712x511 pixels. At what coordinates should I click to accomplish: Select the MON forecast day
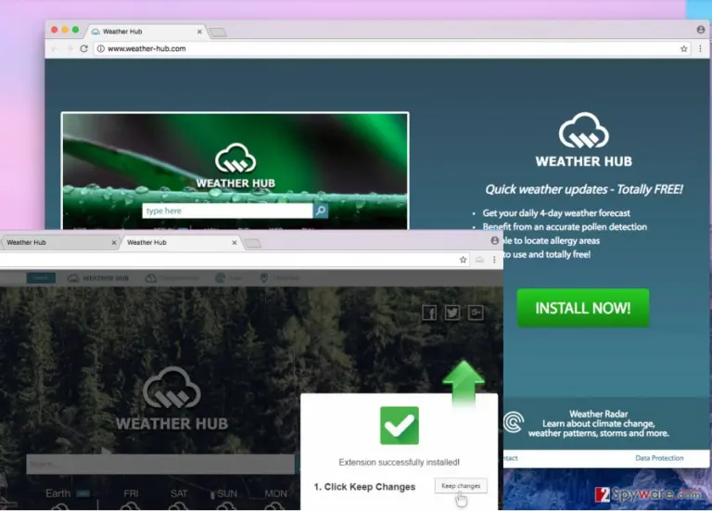pyautogui.click(x=275, y=493)
